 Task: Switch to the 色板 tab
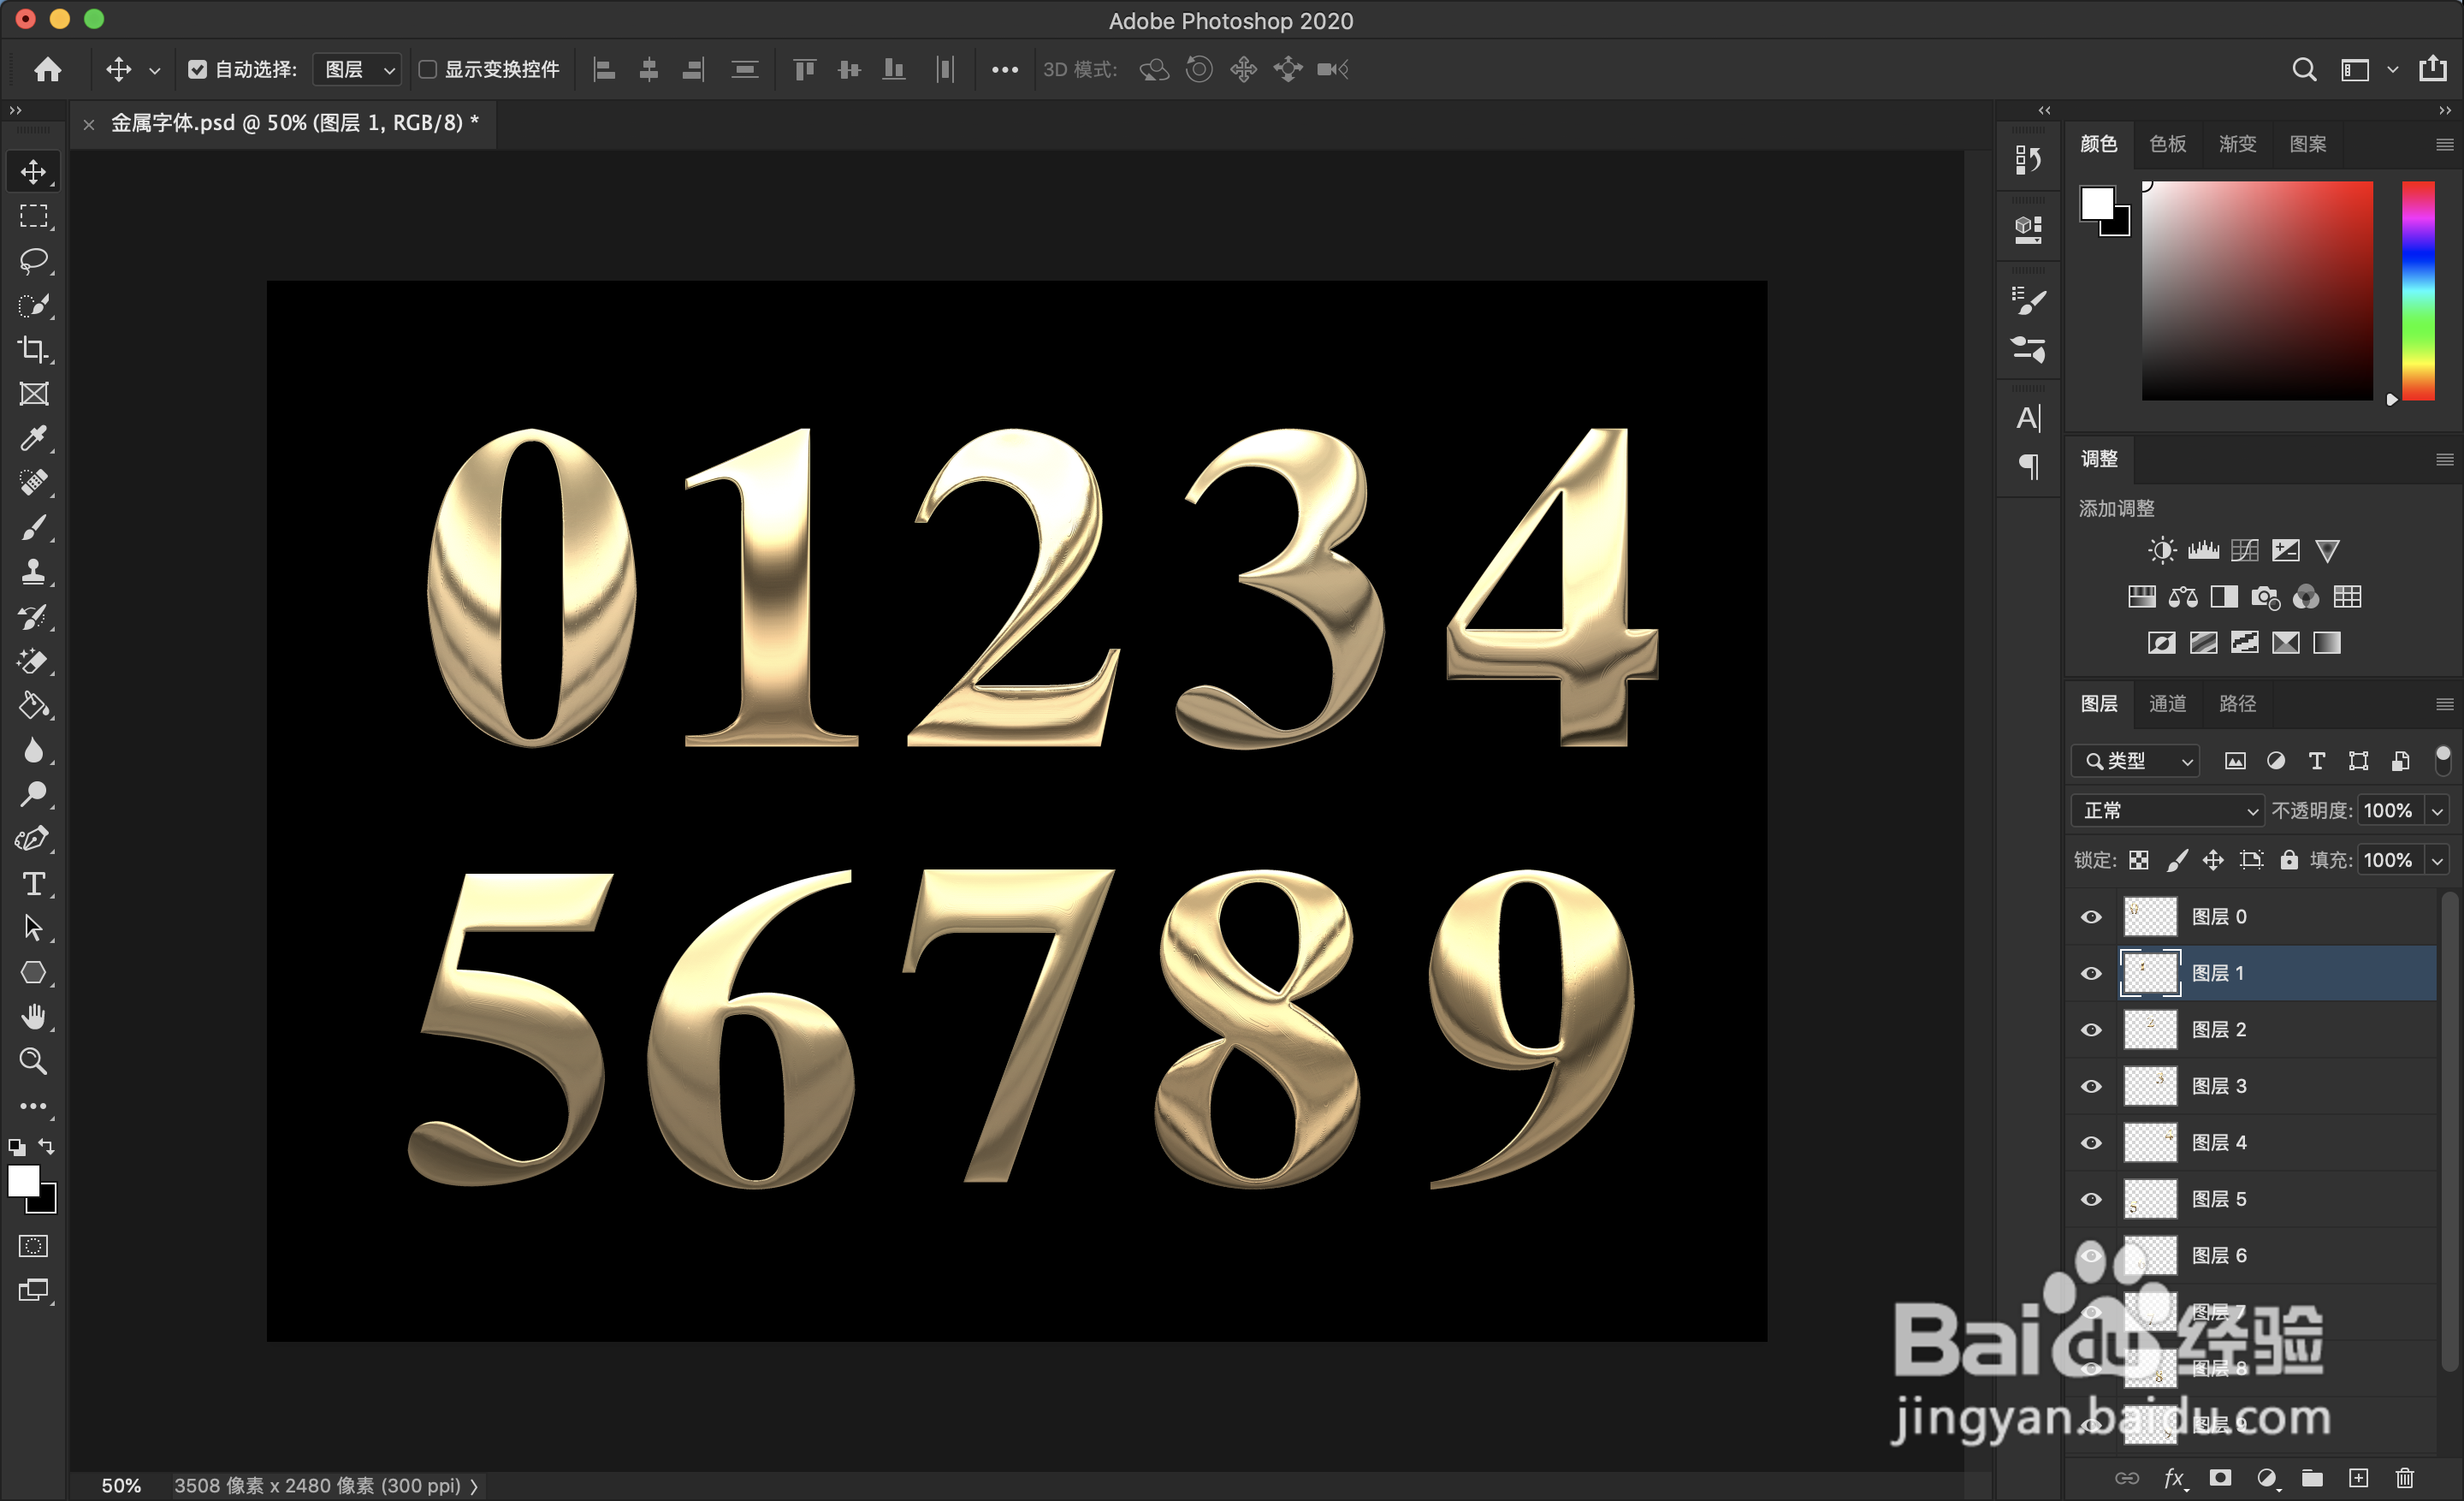click(x=2167, y=144)
